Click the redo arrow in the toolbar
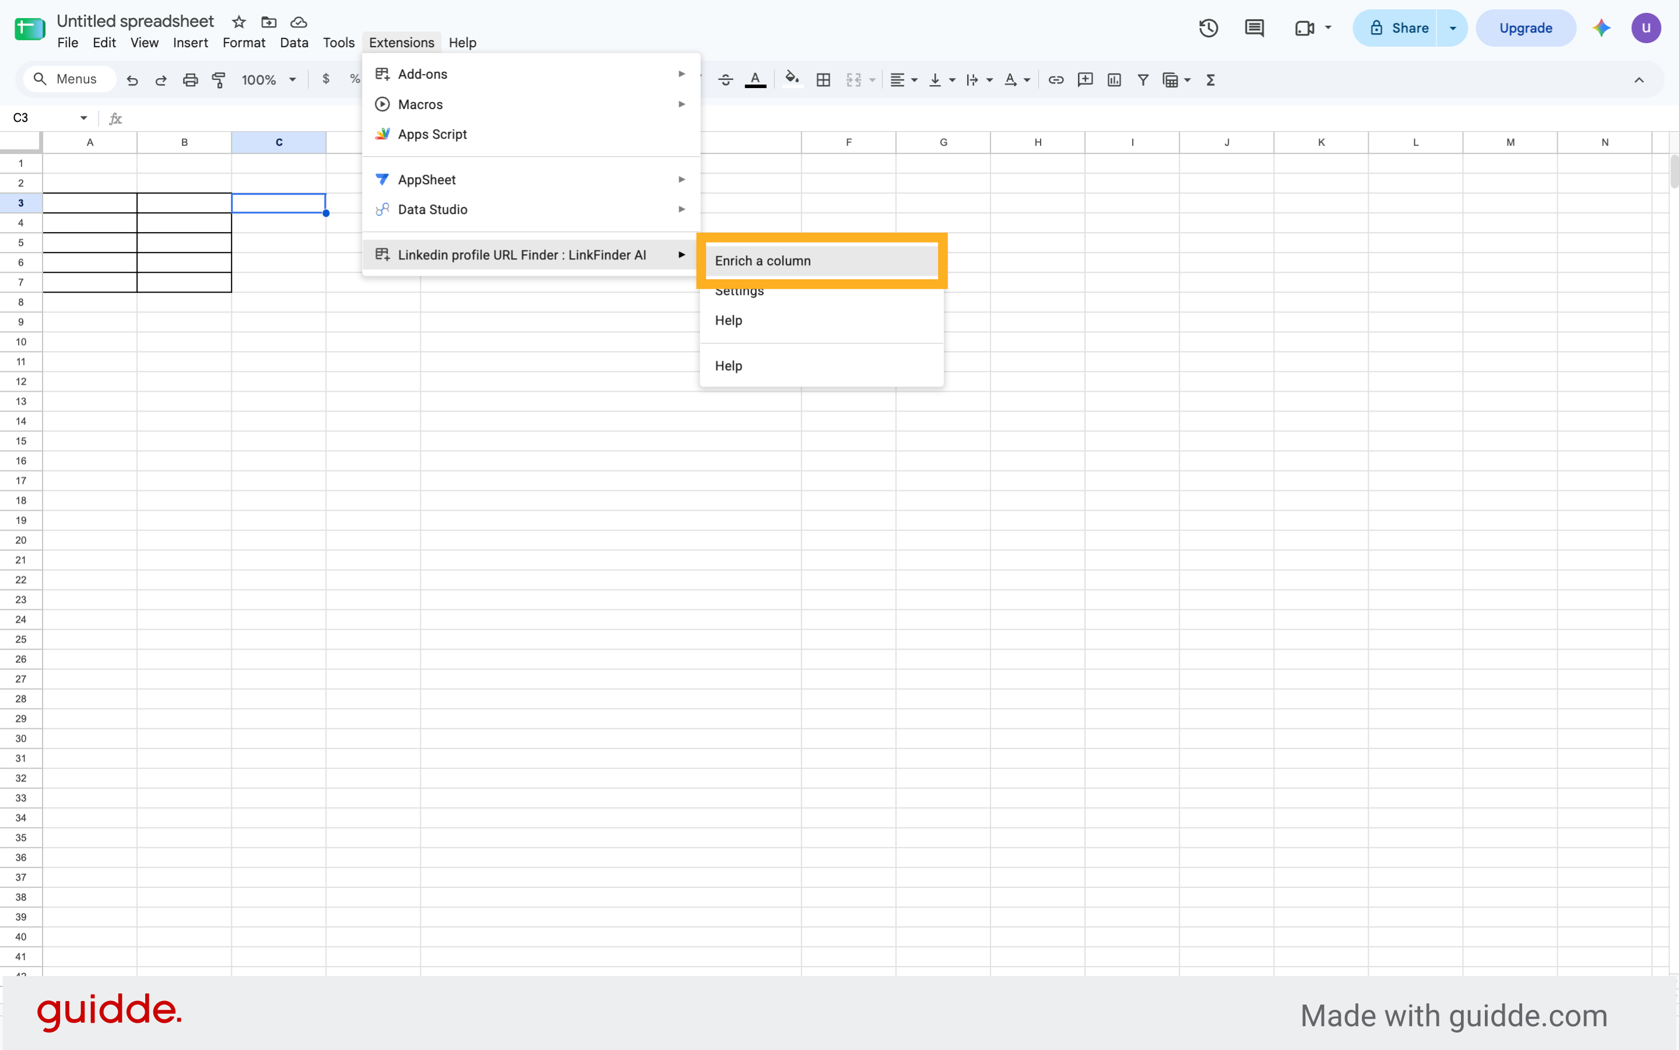This screenshot has height=1050, width=1679. pyautogui.click(x=161, y=80)
